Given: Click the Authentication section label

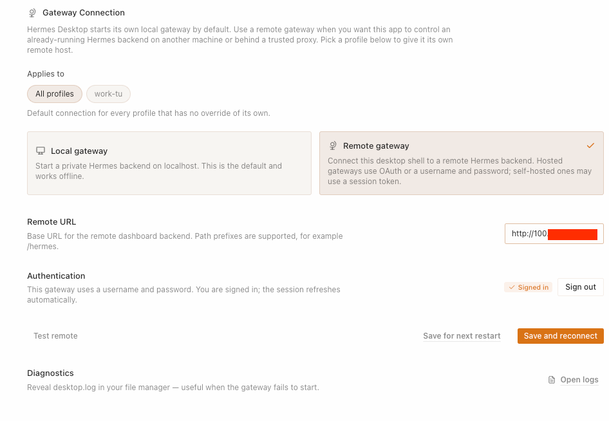Looking at the screenshot, I should [x=56, y=276].
